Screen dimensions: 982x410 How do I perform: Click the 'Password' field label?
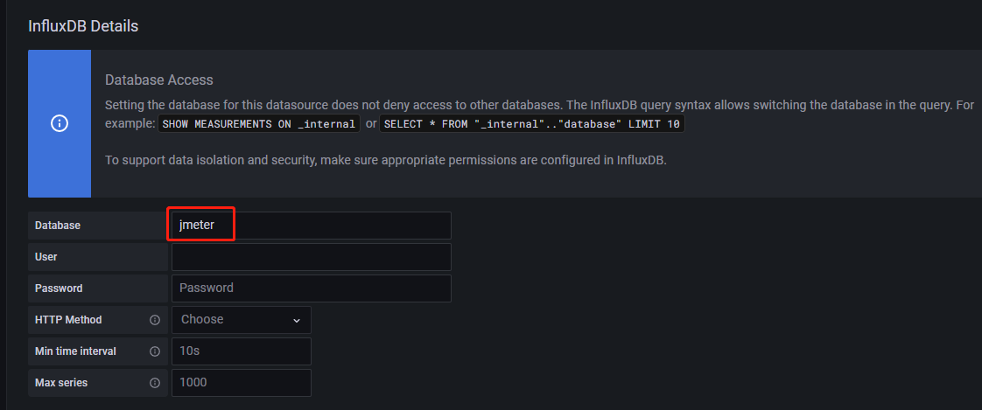click(59, 288)
